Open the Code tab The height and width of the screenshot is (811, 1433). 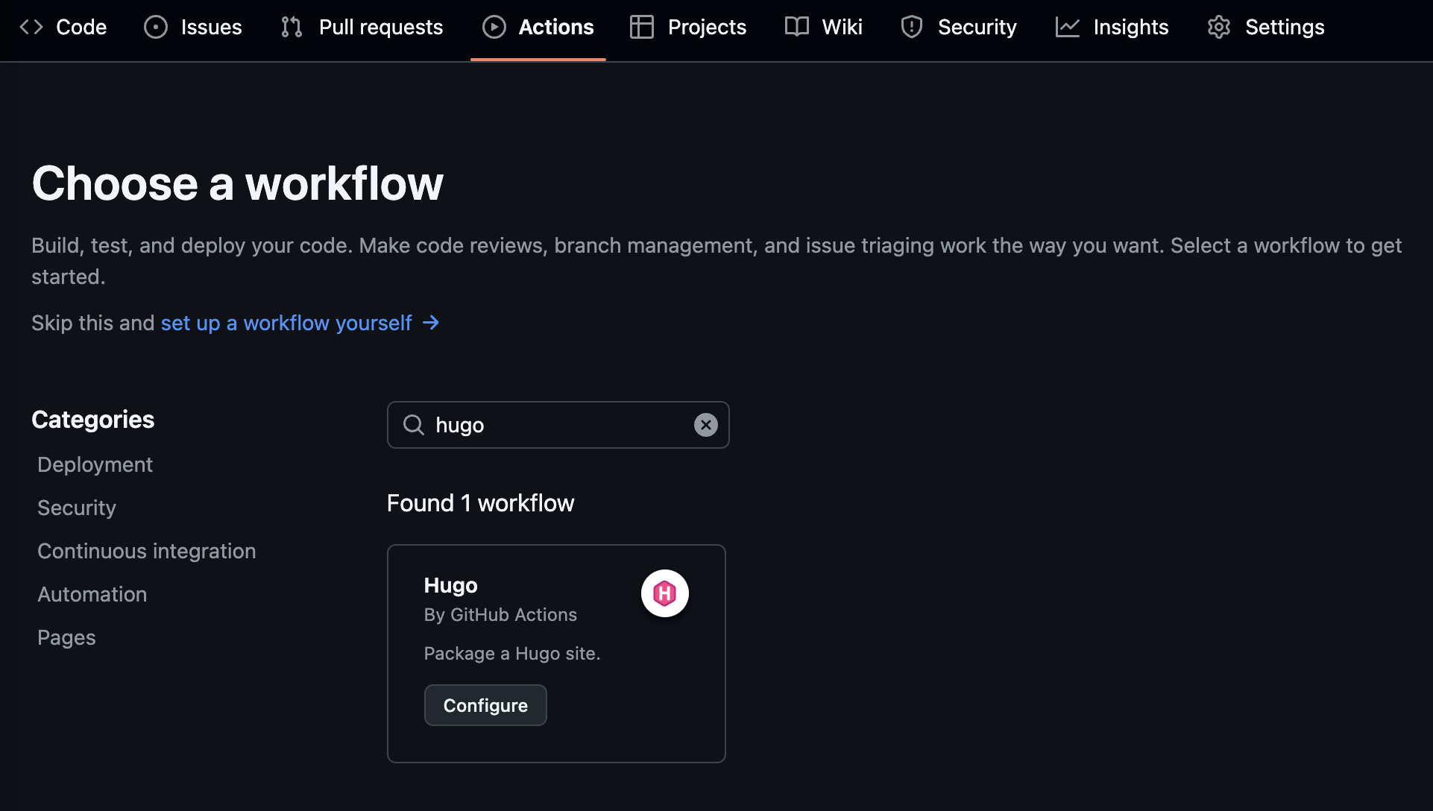coord(63,27)
